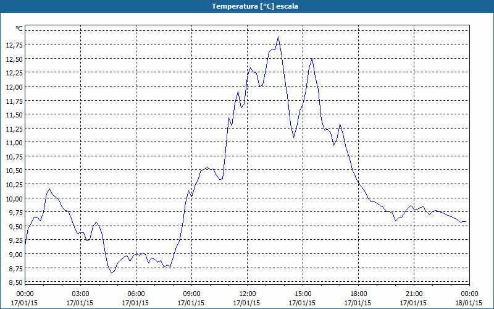The width and height of the screenshot is (494, 309).
Task: Click the 06:00 time label
Action: [136, 294]
